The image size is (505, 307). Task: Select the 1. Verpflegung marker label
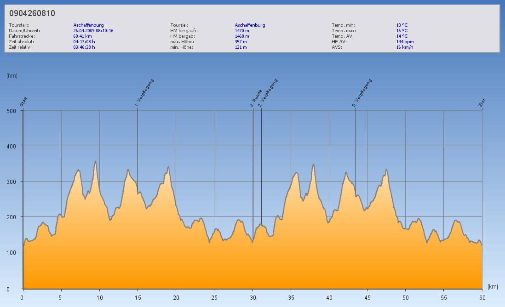tap(144, 93)
